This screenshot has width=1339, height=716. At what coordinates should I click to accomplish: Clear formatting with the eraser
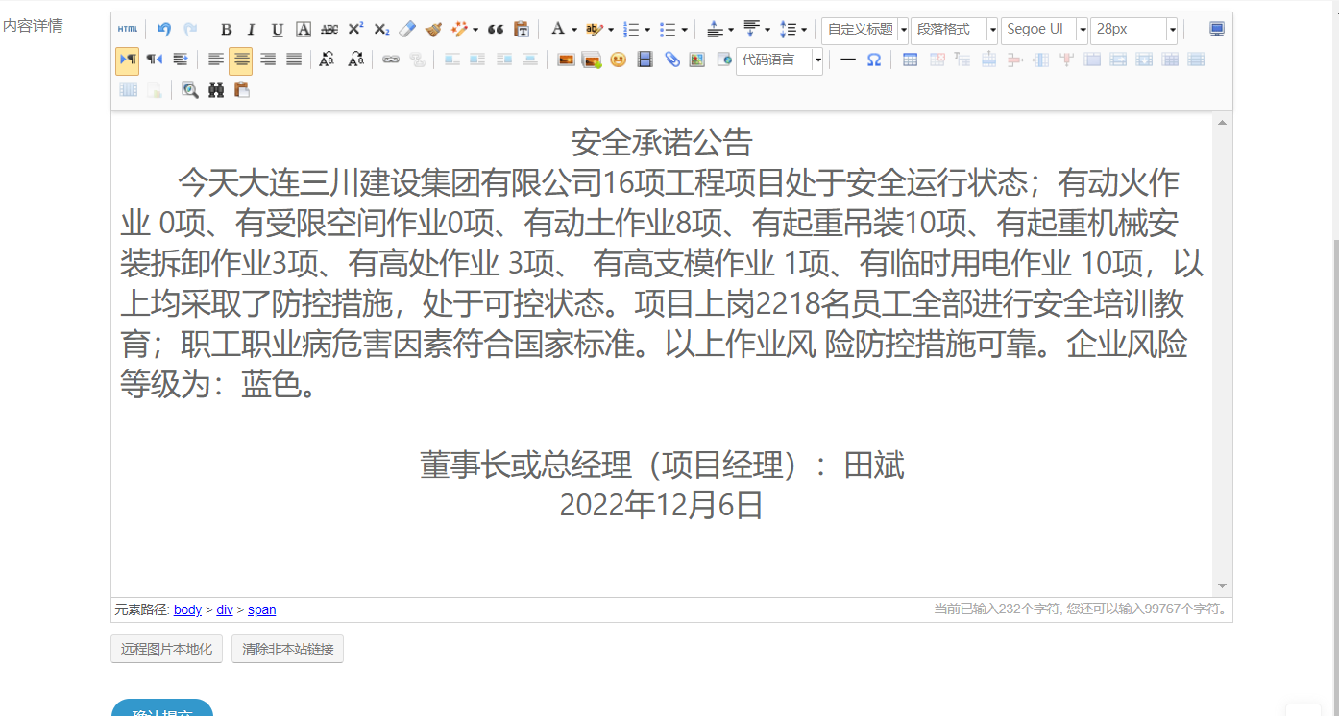(x=407, y=30)
